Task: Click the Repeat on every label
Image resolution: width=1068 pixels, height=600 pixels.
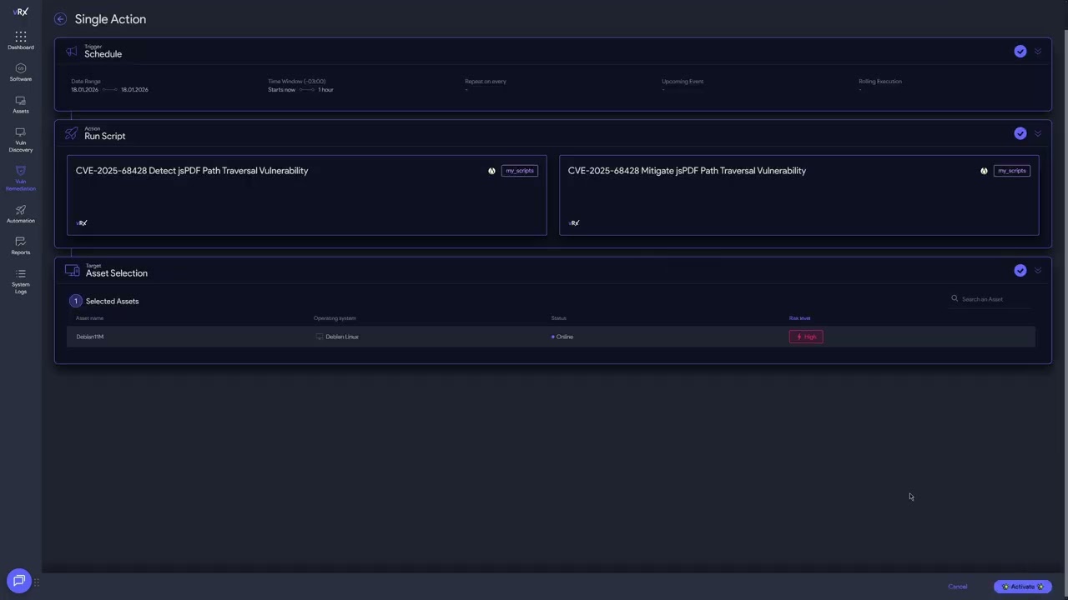Action: click(x=486, y=82)
